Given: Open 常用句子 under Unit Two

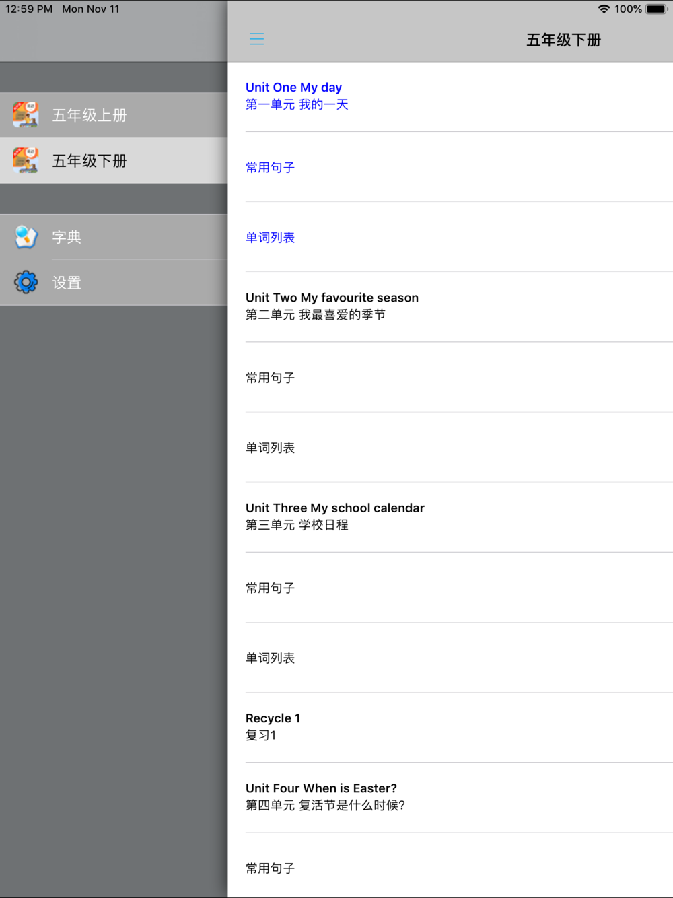Looking at the screenshot, I should 450,377.
